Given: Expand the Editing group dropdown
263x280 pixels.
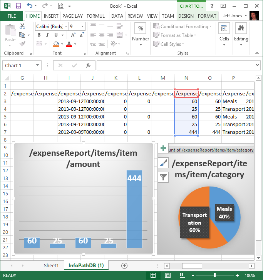Looking at the screenshot, I should pos(241,45).
